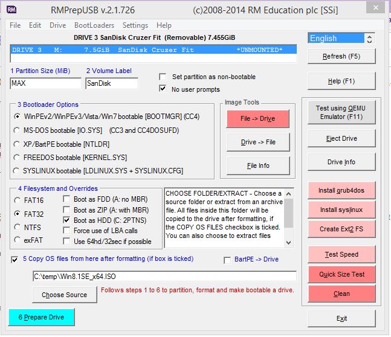This screenshot has width=391, height=337.
Task: Untick Boot as HDD (C: 2PTNS)
Action: tap(66, 220)
